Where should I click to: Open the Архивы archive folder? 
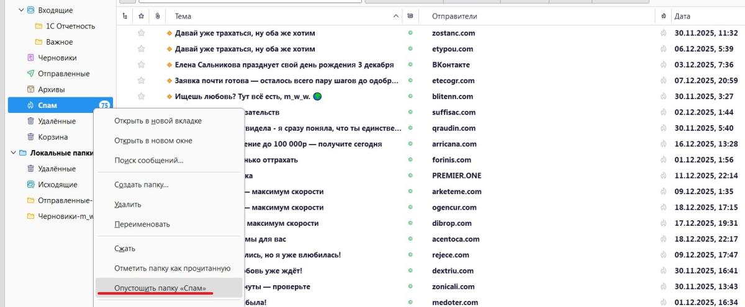point(51,89)
